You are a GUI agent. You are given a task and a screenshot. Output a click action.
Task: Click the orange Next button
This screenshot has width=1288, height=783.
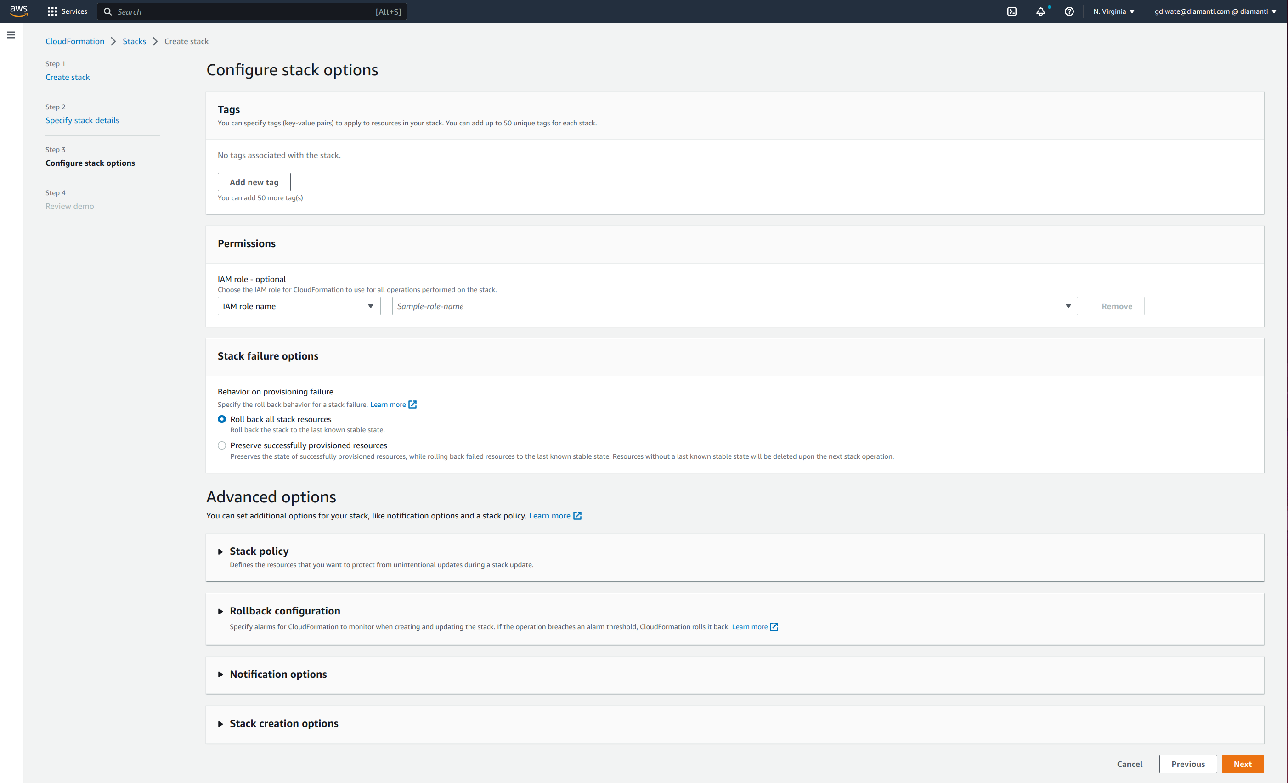coord(1242,764)
